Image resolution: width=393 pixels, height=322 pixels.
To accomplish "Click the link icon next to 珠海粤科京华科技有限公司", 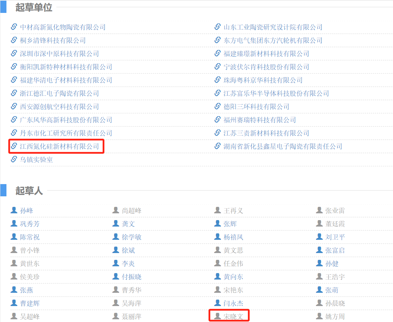I will pos(218,80).
